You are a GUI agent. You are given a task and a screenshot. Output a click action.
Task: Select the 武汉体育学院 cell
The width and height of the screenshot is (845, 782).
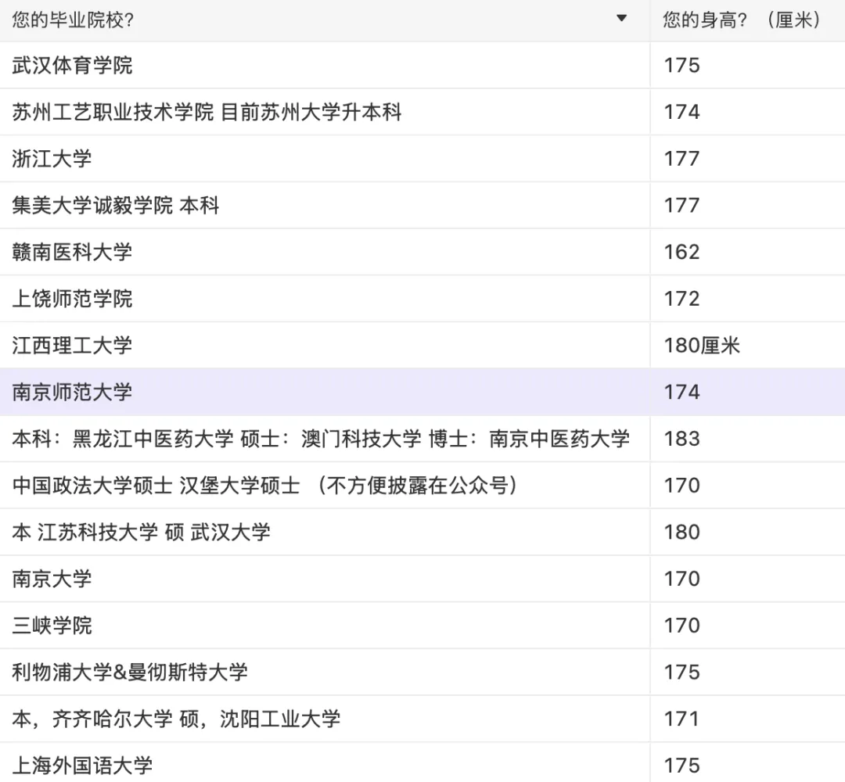tap(325, 65)
